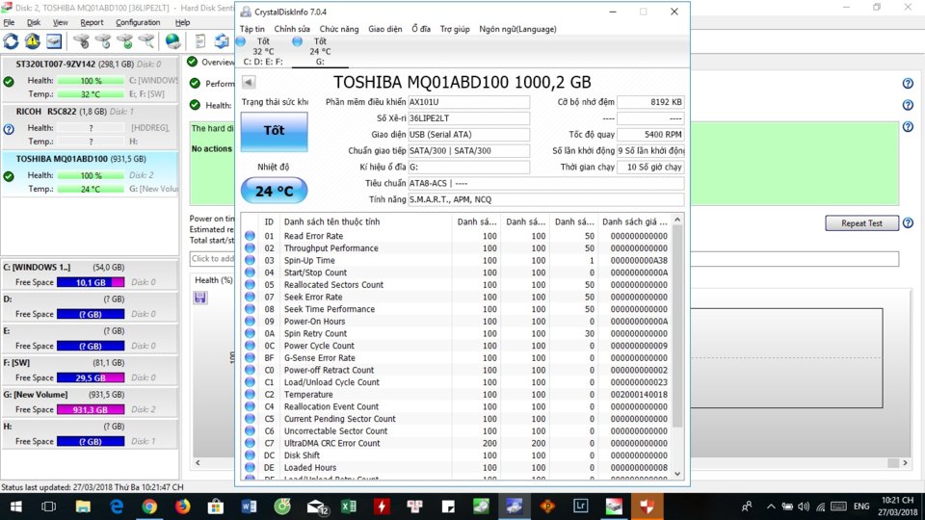
Task: Click the disk magnifier surface test icon
Action: point(146,40)
